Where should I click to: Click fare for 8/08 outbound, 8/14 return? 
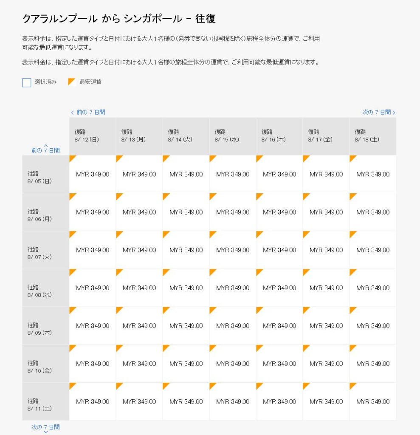tap(186, 288)
